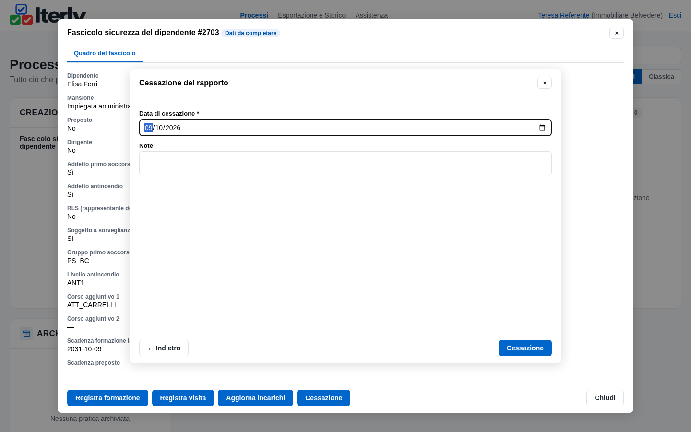Click the Cessazione button next to Aggiorna incarichi
Image resolution: width=691 pixels, height=432 pixels.
pyautogui.click(x=323, y=398)
